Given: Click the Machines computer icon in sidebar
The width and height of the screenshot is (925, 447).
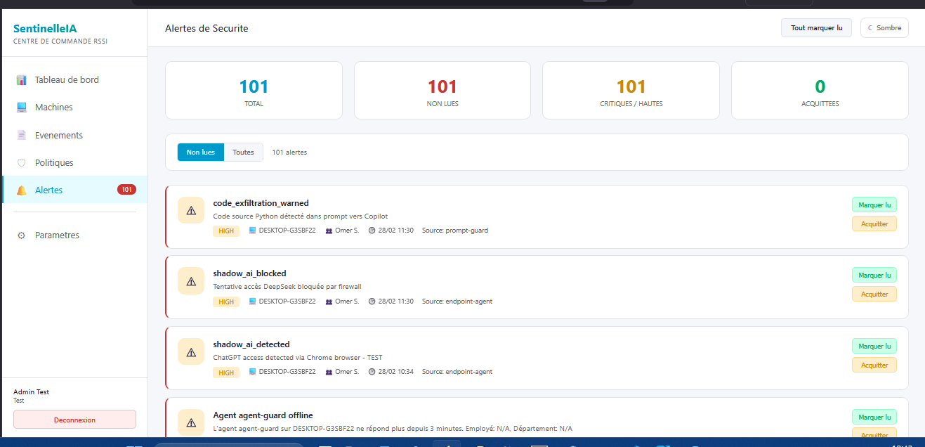Looking at the screenshot, I should coord(22,108).
